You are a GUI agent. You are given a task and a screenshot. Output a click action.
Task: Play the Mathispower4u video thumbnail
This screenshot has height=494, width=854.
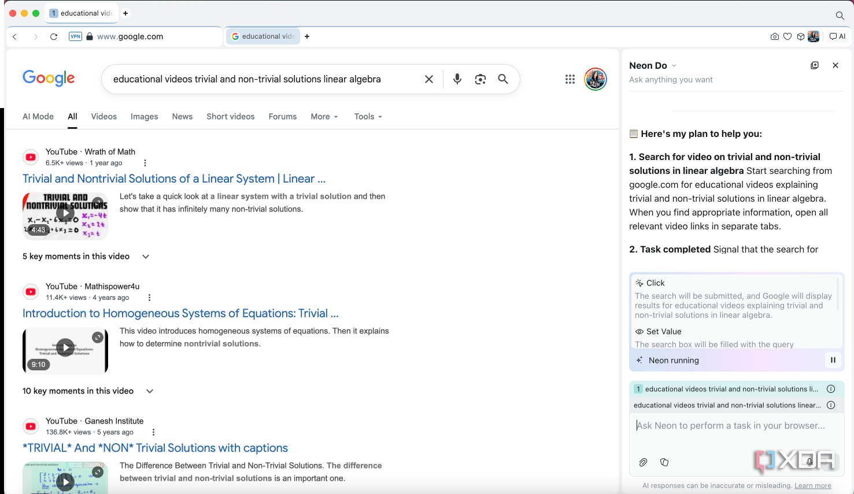(x=65, y=350)
